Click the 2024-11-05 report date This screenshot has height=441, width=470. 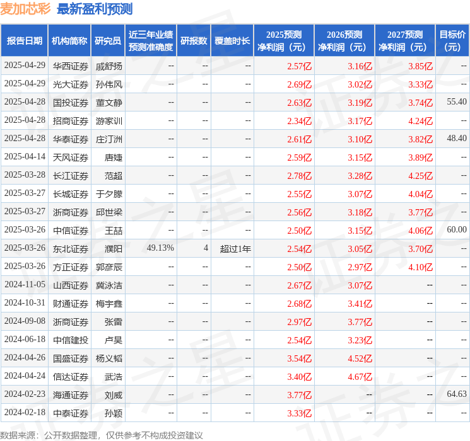tap(25, 284)
